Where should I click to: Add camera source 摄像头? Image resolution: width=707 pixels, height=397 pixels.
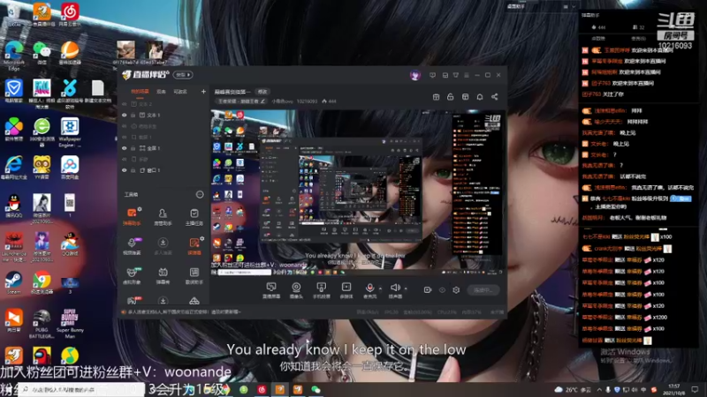coord(296,290)
